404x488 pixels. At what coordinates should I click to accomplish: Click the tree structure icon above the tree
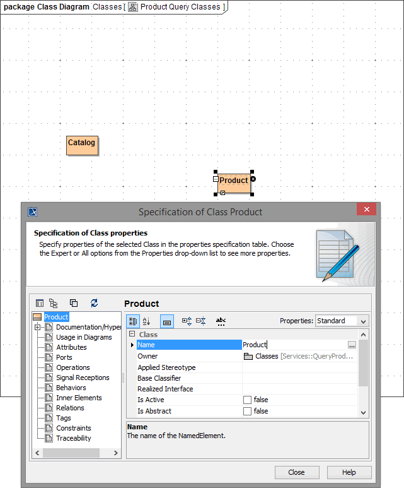54,304
